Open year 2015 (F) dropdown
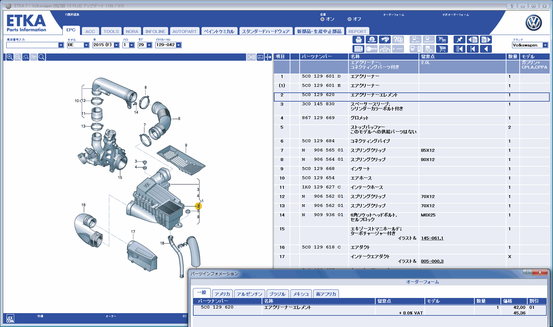 (x=116, y=45)
